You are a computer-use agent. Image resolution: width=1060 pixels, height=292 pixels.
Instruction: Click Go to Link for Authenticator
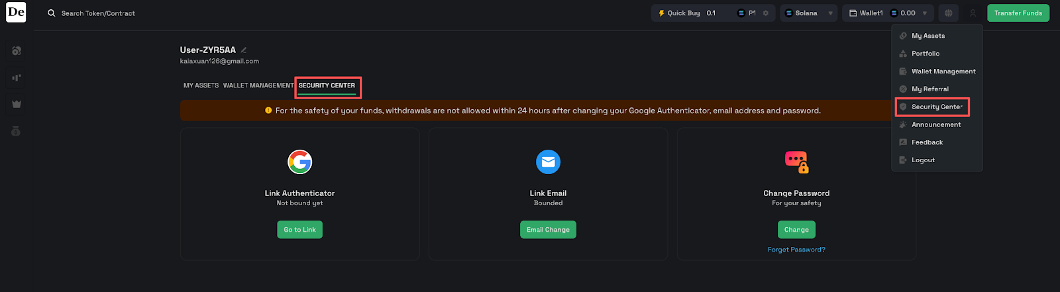point(299,230)
